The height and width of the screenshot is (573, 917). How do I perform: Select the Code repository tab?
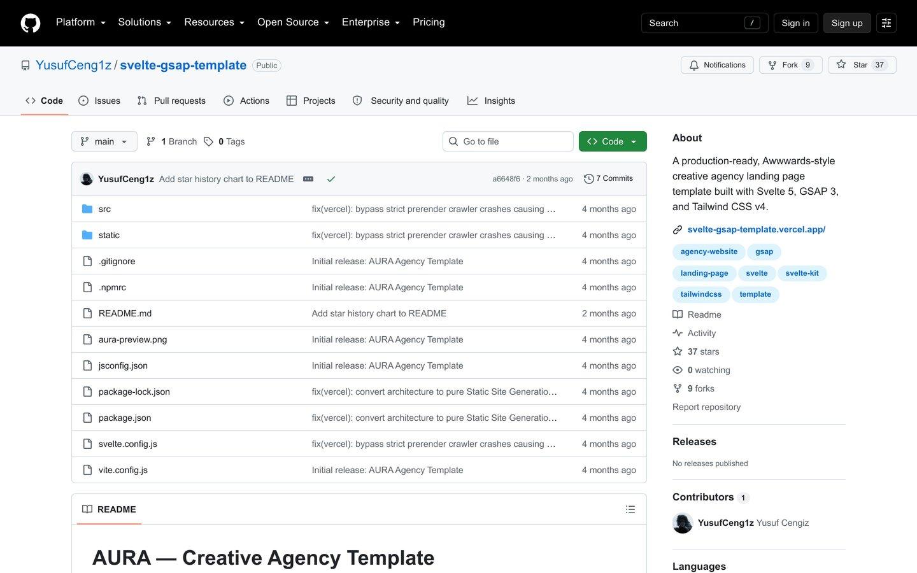[44, 101]
